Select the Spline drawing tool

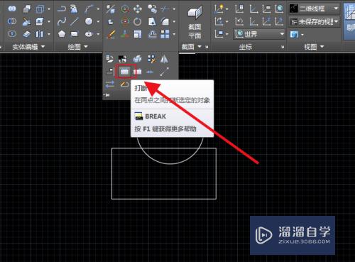click(62, 21)
